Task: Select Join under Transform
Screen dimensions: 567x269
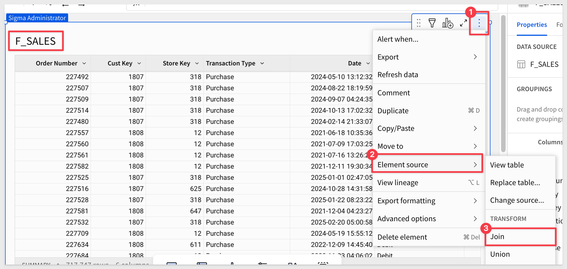Action: (497, 237)
